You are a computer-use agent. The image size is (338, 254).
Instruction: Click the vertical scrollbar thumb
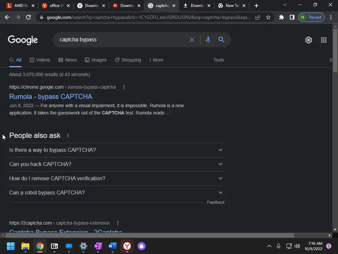tap(335, 51)
